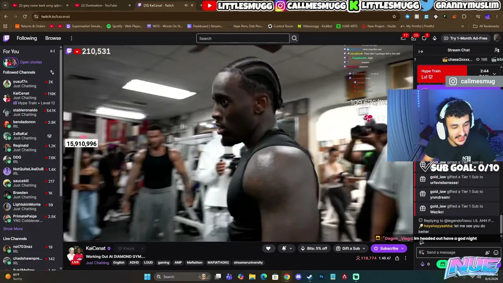503x283 pixels.
Task: Follow KaiCenat with the heart button
Action: click(268, 248)
